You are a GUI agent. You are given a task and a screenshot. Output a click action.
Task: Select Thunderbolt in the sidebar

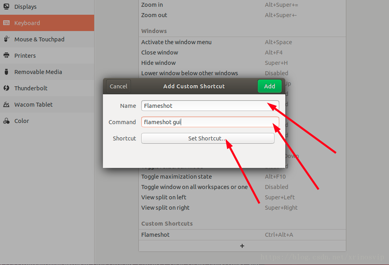47,88
